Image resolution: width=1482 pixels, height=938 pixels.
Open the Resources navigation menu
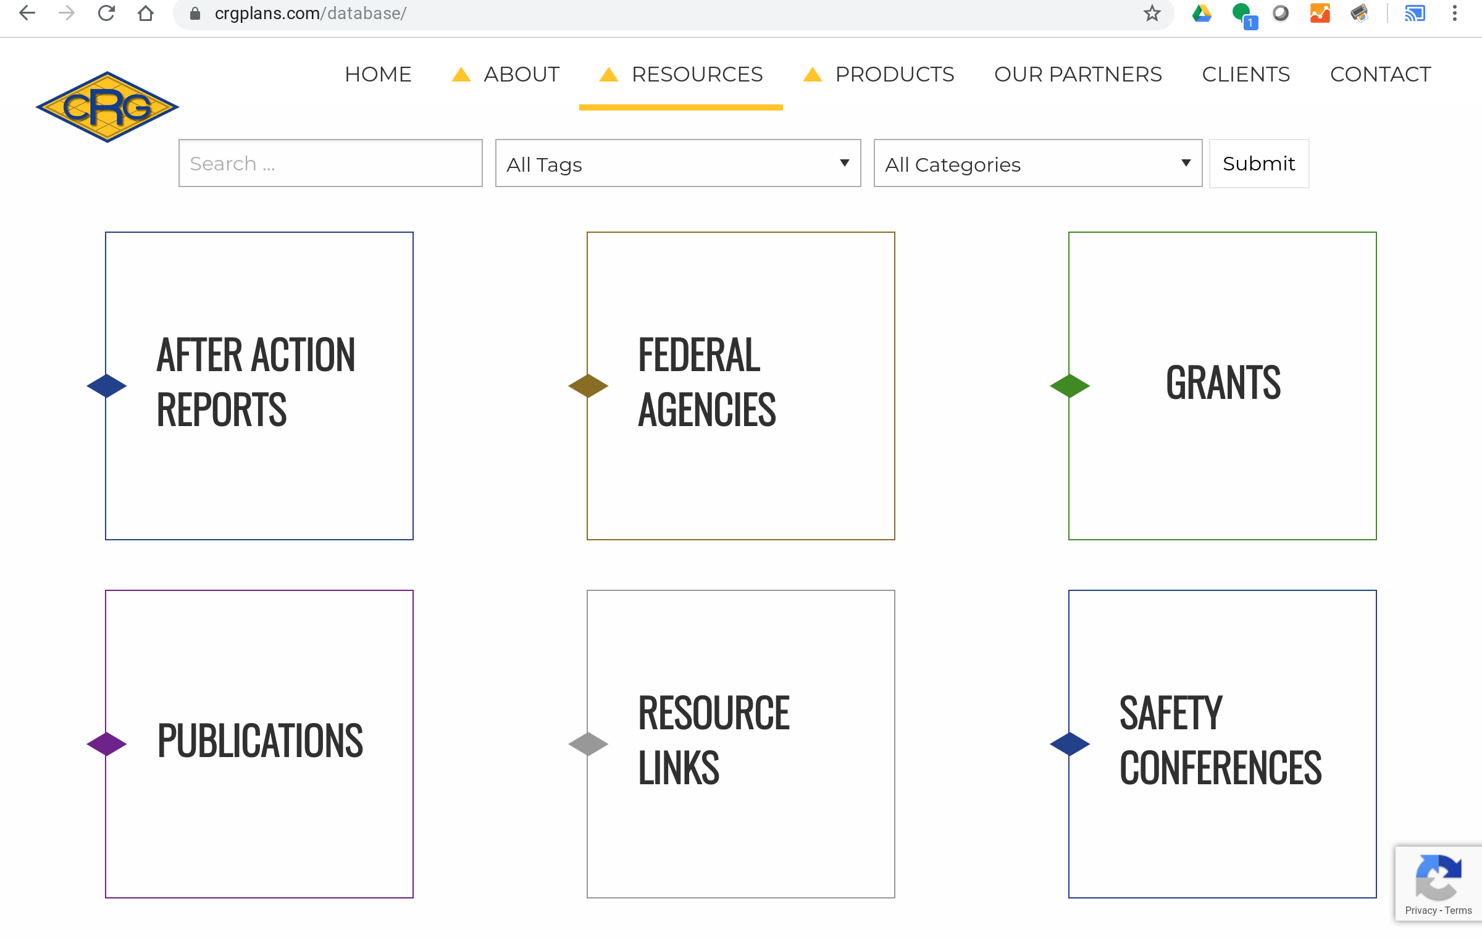(697, 75)
